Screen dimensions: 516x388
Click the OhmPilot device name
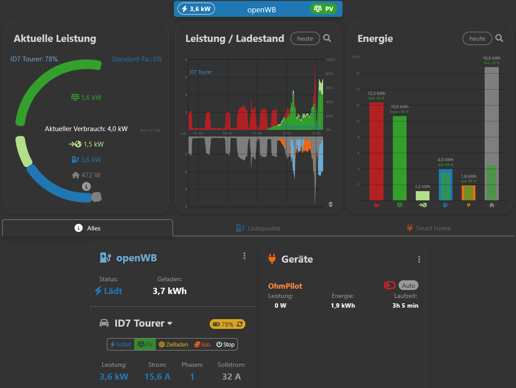tap(285, 286)
